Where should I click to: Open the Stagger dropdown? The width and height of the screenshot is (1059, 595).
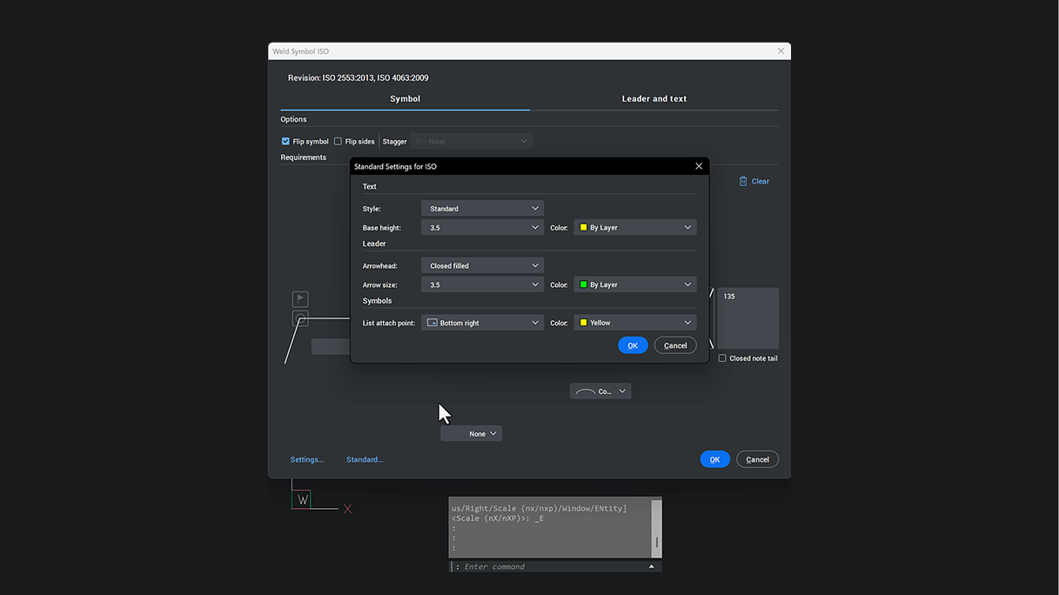point(472,141)
